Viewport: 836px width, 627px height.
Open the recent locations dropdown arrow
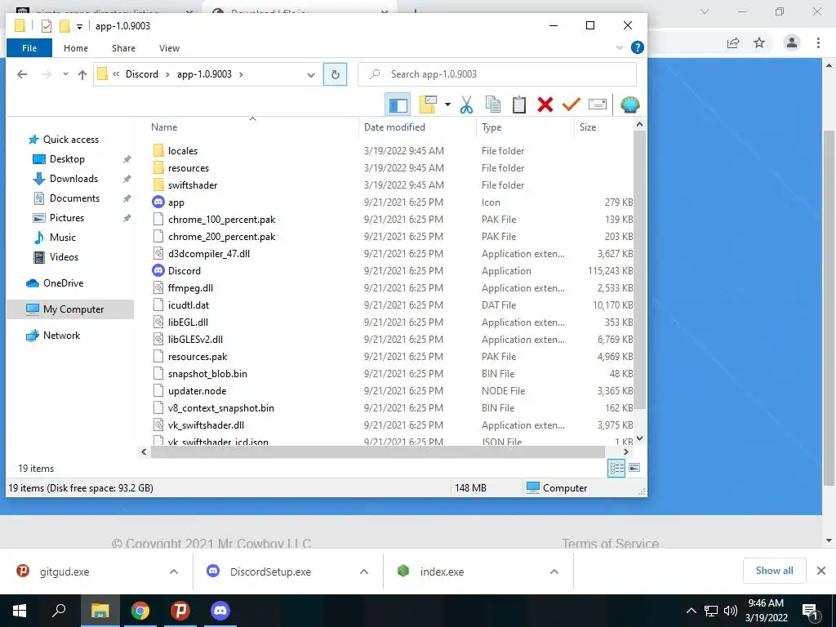[x=65, y=74]
